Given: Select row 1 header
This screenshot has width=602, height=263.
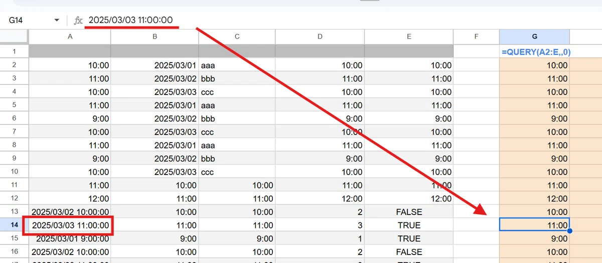Looking at the screenshot, I should [x=14, y=51].
